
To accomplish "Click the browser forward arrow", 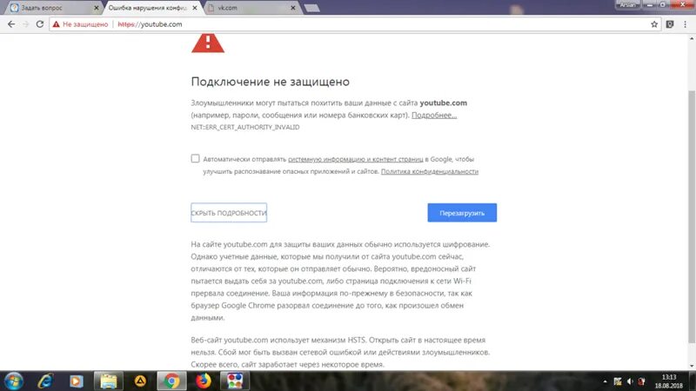I will [x=25, y=24].
